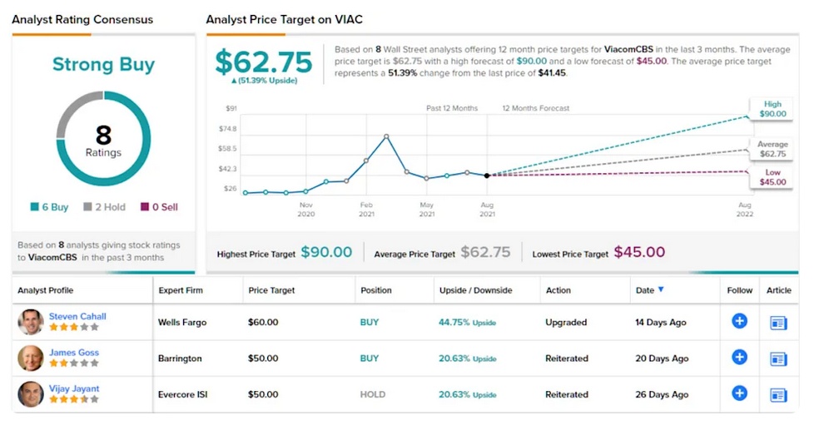Screen dimensions: 814x430
Task: Click the Price Target column header
Action: point(271,290)
